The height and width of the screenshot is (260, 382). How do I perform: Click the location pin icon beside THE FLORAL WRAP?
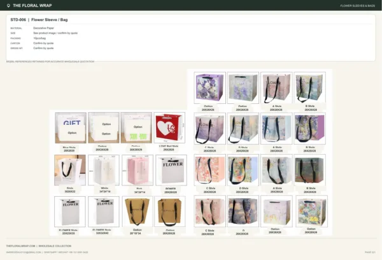(8, 5)
